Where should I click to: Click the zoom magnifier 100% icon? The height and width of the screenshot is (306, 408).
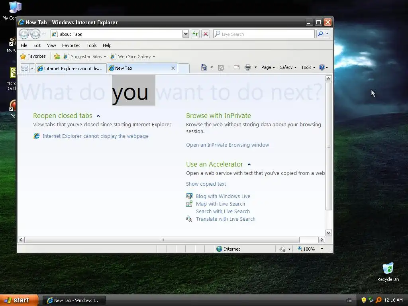[300, 249]
